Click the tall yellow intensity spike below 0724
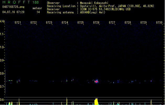This screenshot has width=165, height=105. point(67,101)
